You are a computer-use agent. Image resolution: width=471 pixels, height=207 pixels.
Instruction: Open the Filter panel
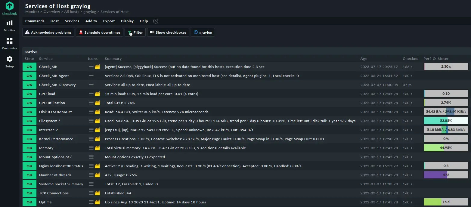click(135, 32)
